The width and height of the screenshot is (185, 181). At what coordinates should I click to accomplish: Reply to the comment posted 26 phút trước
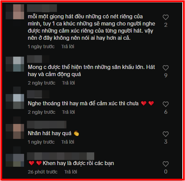click(x=71, y=172)
